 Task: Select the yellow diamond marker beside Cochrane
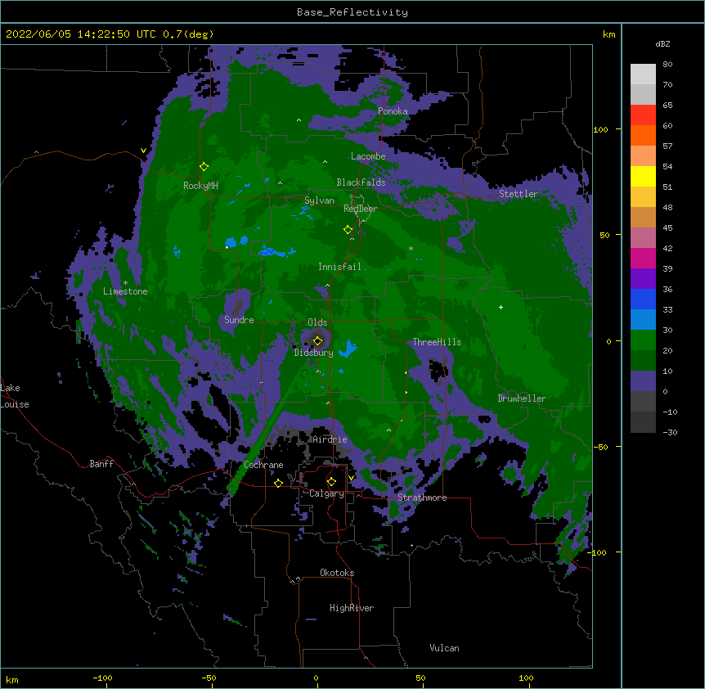tap(278, 483)
